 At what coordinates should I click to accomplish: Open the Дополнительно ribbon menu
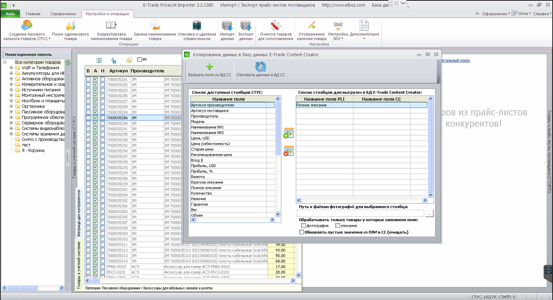[364, 30]
